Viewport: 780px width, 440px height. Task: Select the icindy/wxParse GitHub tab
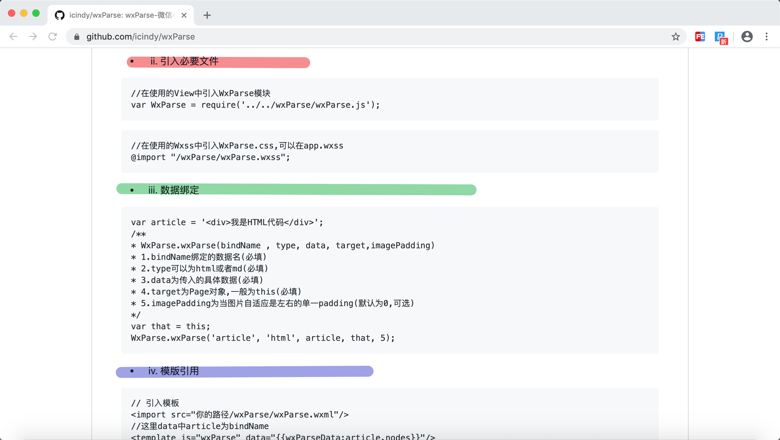pos(119,15)
